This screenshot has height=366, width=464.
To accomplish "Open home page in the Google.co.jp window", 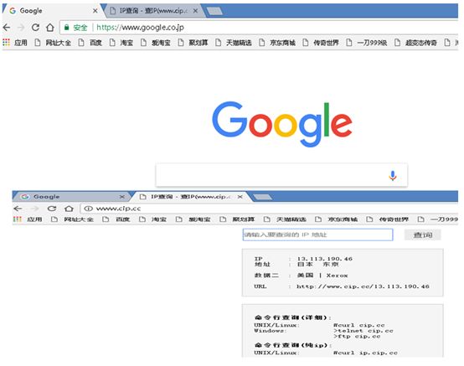I will pyautogui.click(x=50, y=28).
